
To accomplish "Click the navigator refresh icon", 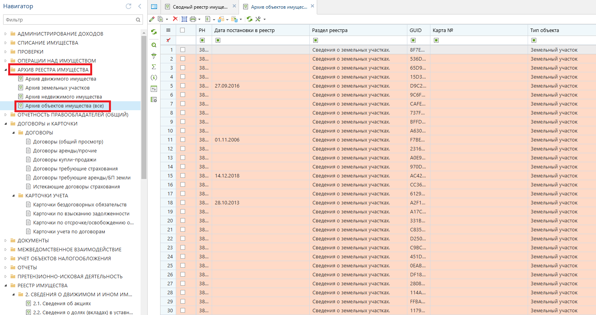I will point(128,6).
